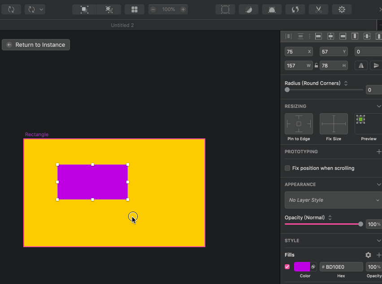Open the Fills gear settings
This screenshot has height=284, width=382.
click(x=368, y=255)
